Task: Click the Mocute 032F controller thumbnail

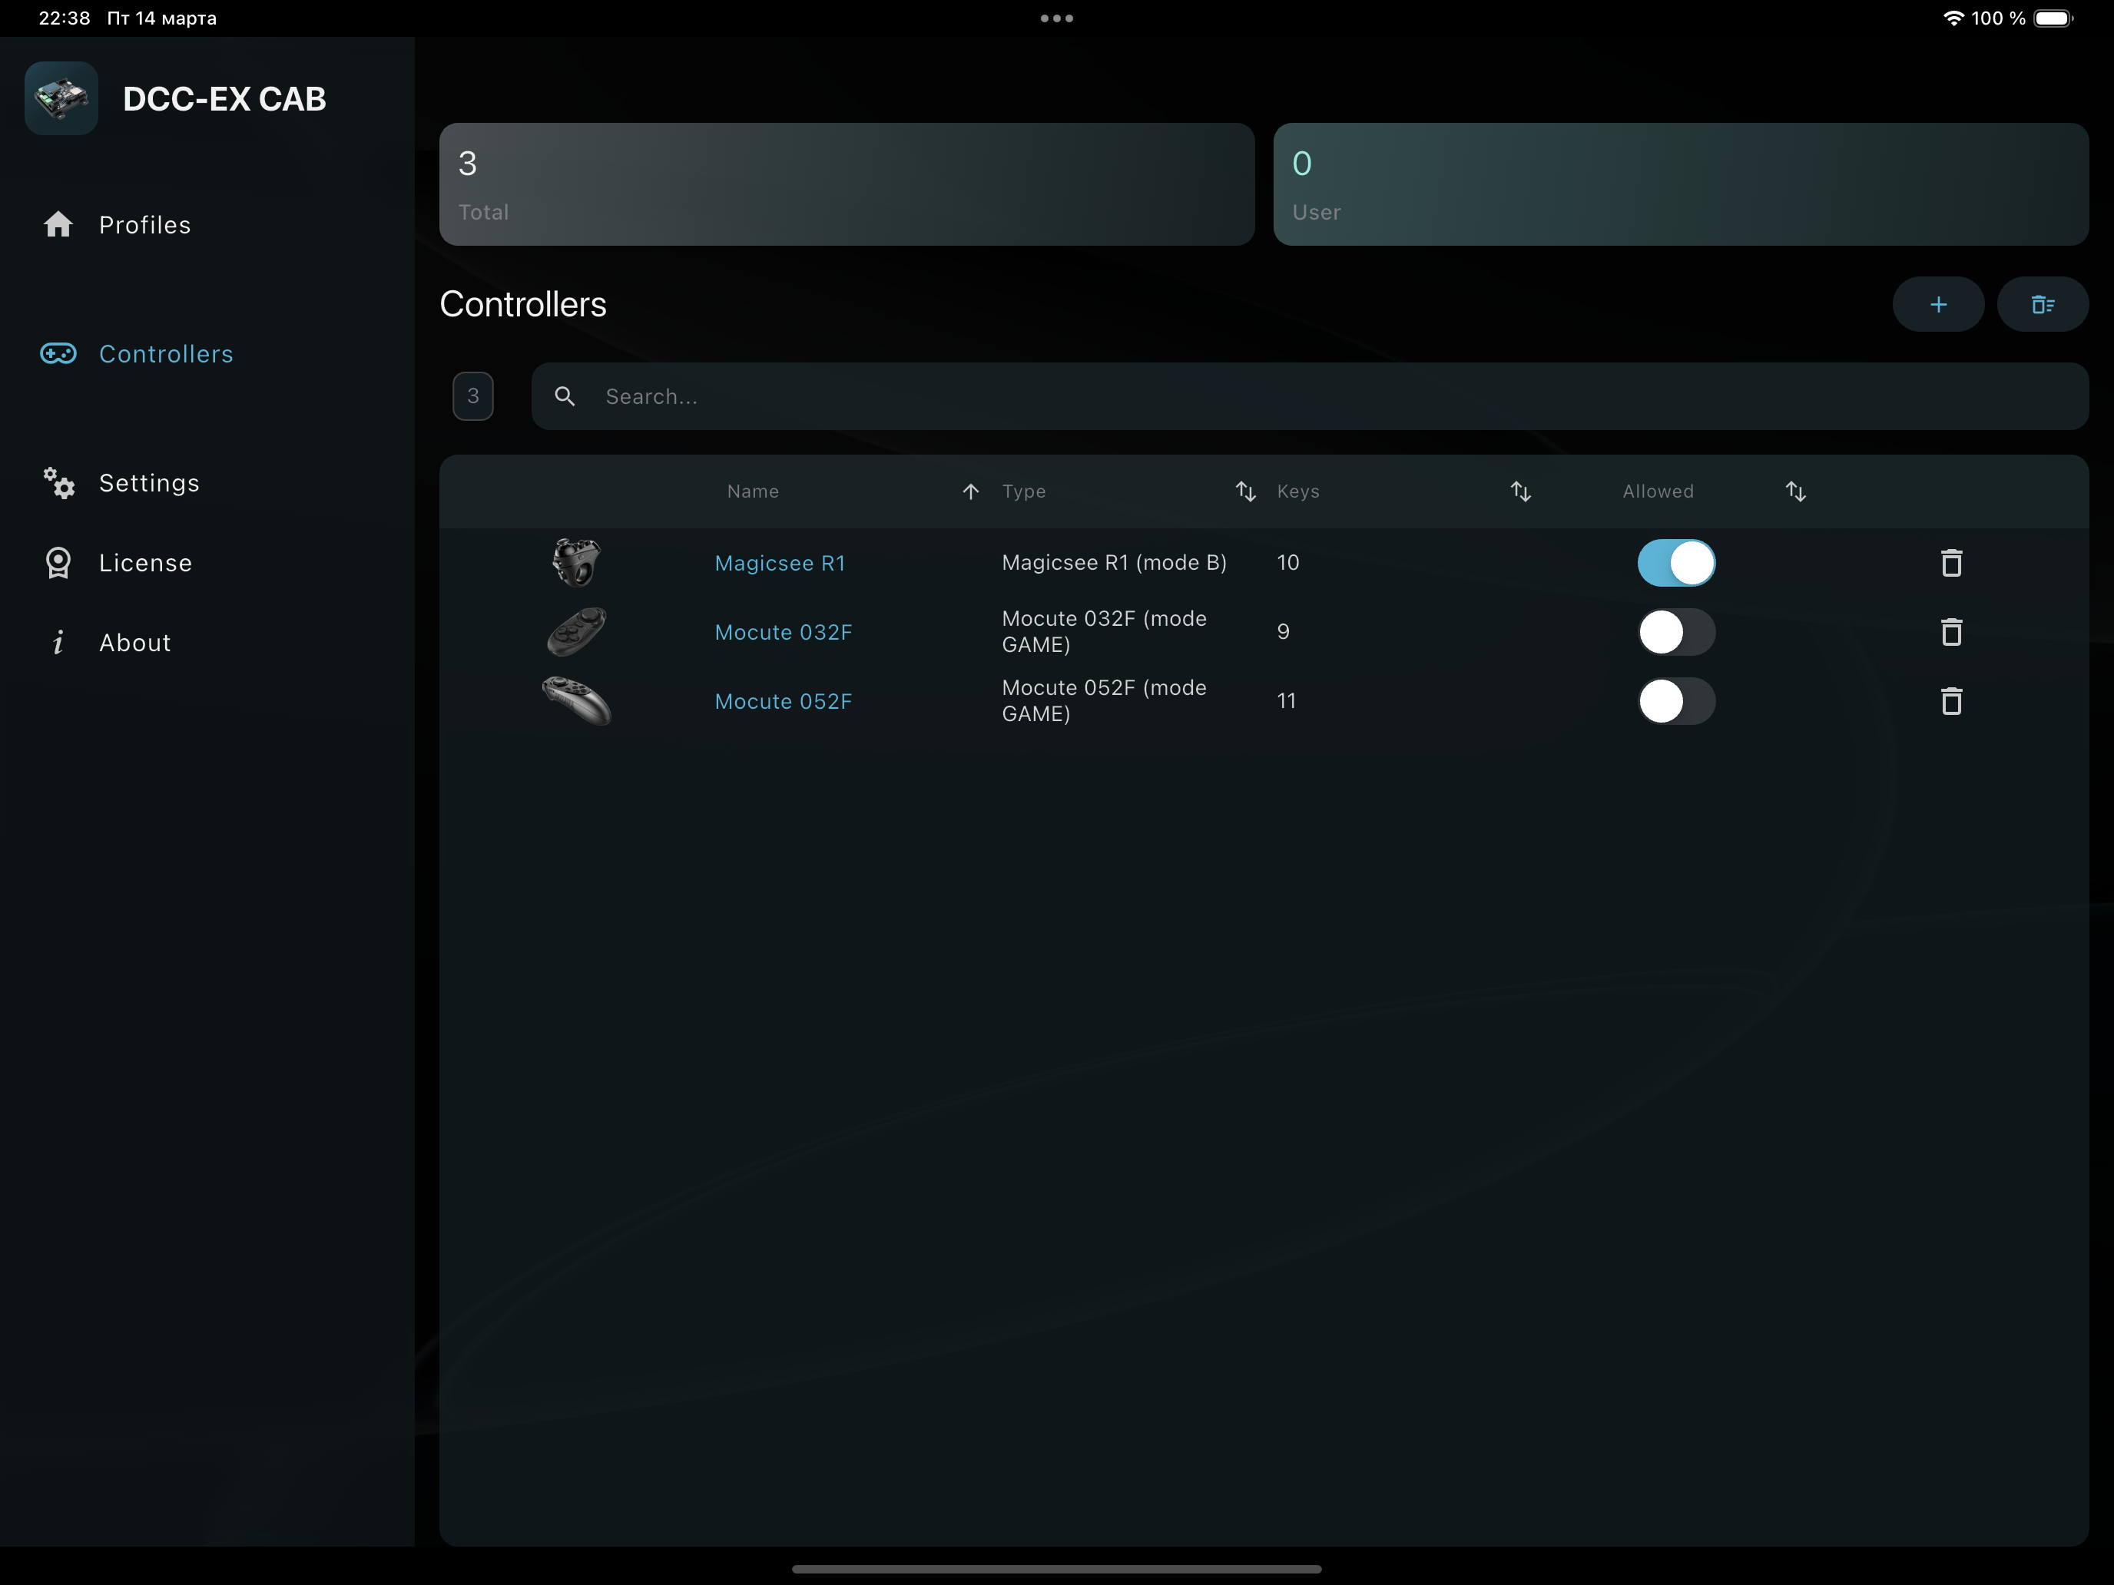Action: click(x=576, y=631)
